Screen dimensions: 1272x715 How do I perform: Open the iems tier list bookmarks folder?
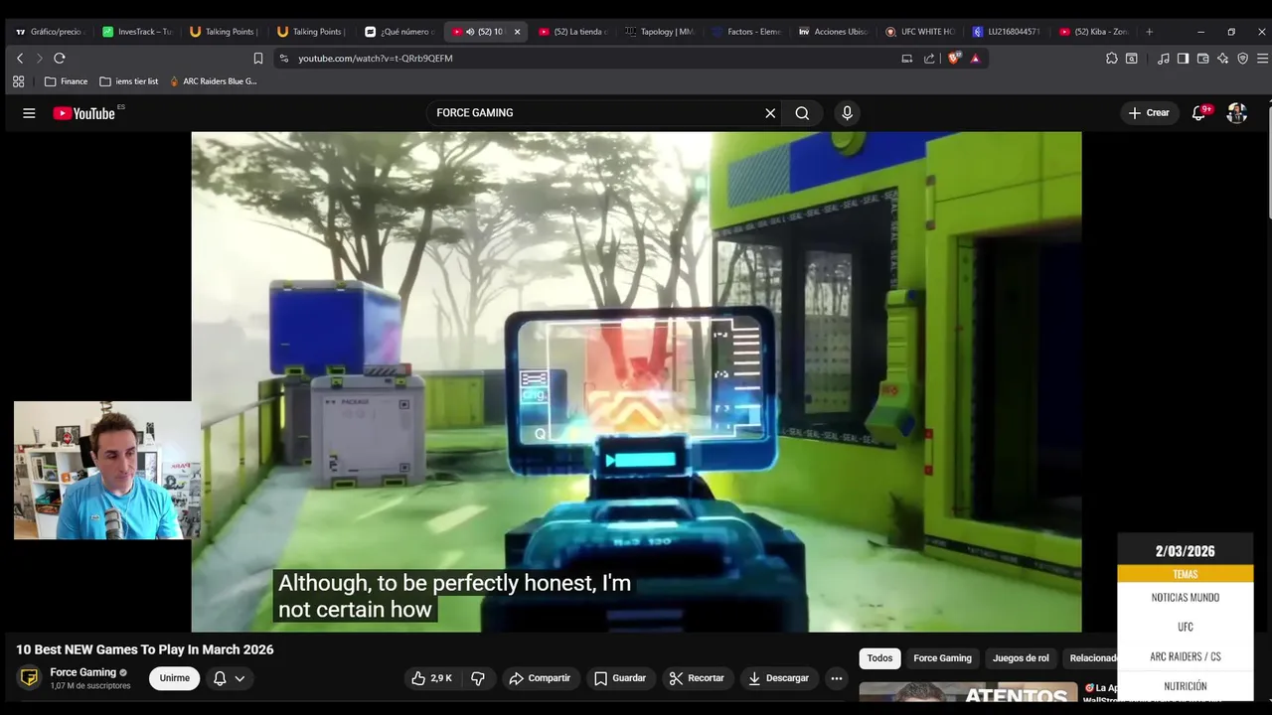point(129,81)
